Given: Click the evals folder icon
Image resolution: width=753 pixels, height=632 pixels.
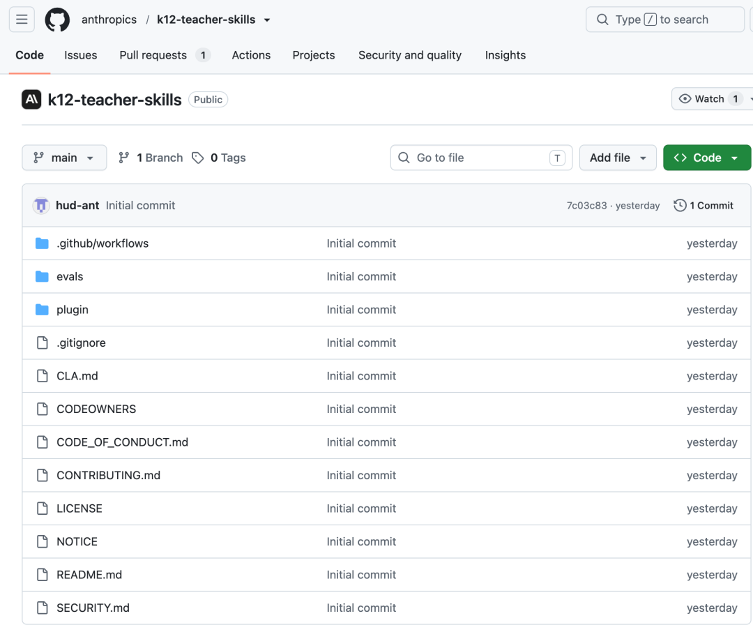Looking at the screenshot, I should point(43,277).
